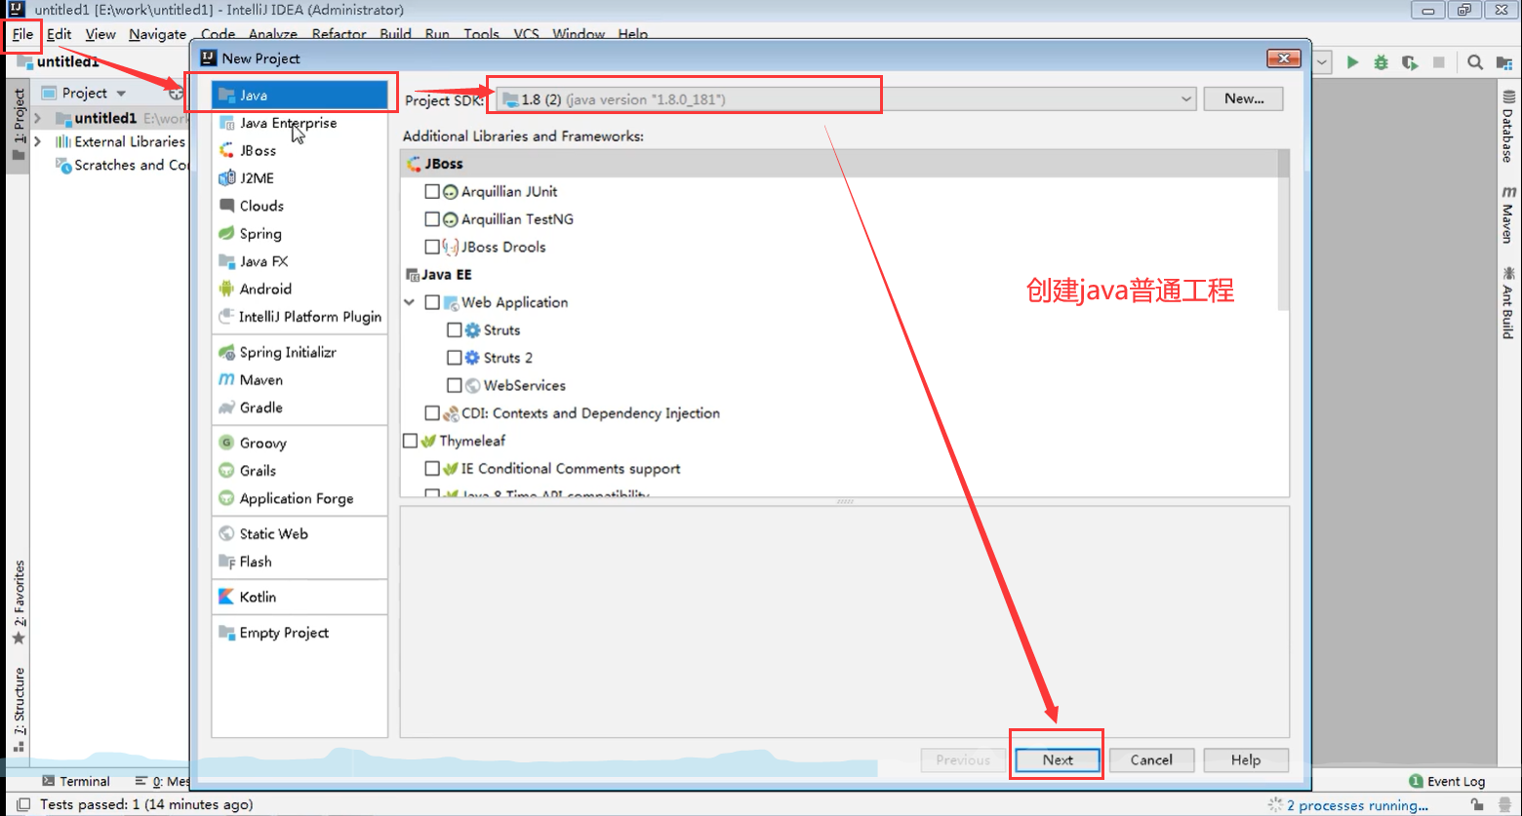Viewport: 1522px width, 816px height.
Task: Click status bar tool windows toggle icon
Action: point(23,805)
